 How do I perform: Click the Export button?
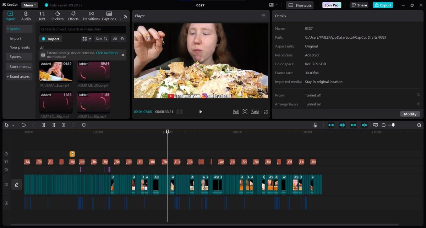[x=383, y=5]
